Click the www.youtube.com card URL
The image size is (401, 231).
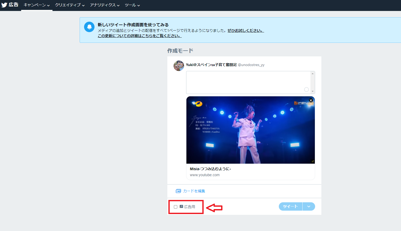pyautogui.click(x=205, y=175)
